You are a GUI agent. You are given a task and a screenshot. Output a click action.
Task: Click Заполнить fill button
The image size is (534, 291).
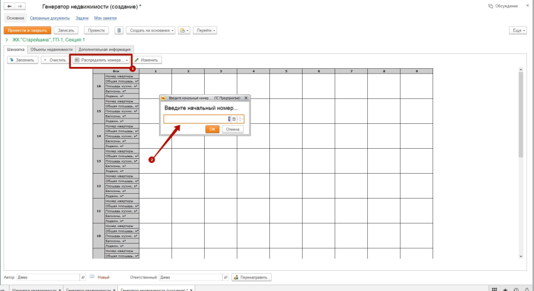point(22,60)
